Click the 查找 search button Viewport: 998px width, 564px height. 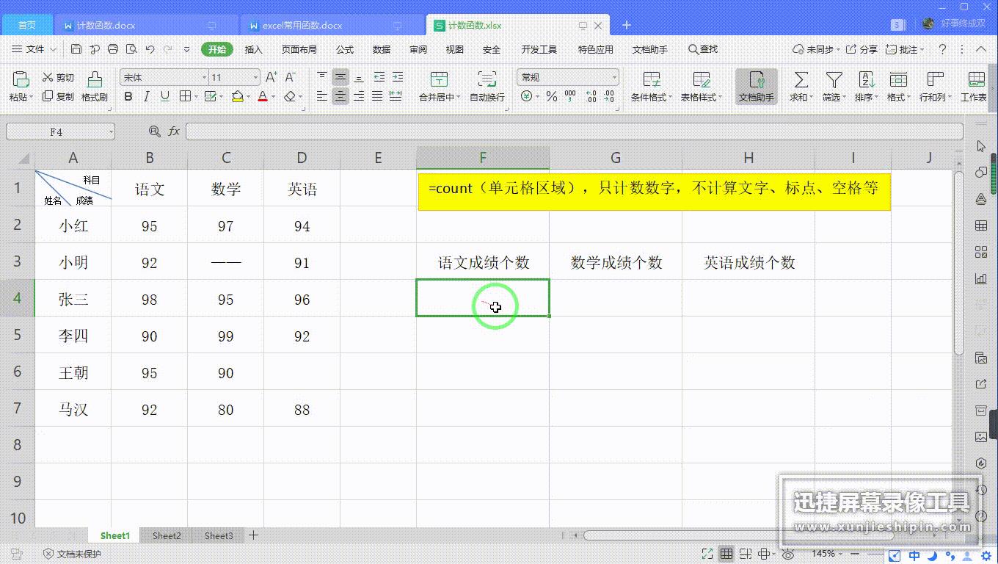703,49
